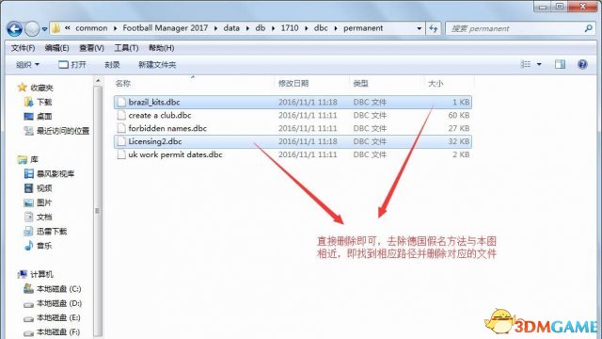Image resolution: width=602 pixels, height=339 pixels.
Task: Click the 打开 toolbar button
Action: tap(72, 65)
